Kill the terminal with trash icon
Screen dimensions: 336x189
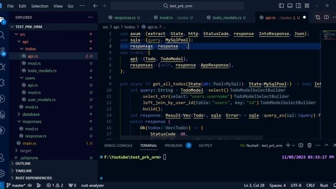click(309, 145)
